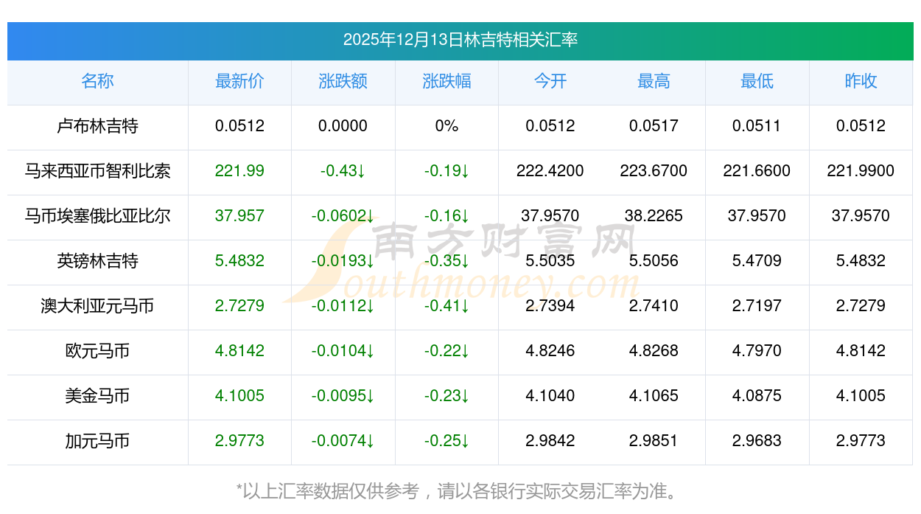
Task: Select the 最低 column header
Action: click(757, 82)
